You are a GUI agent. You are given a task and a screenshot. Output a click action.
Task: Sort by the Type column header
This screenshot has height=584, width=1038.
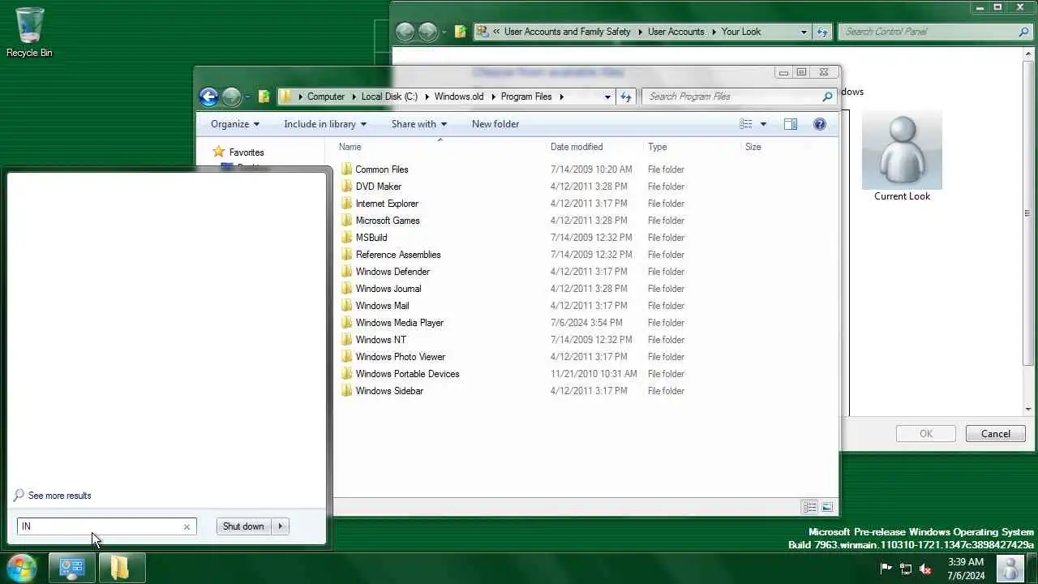pyautogui.click(x=692, y=147)
